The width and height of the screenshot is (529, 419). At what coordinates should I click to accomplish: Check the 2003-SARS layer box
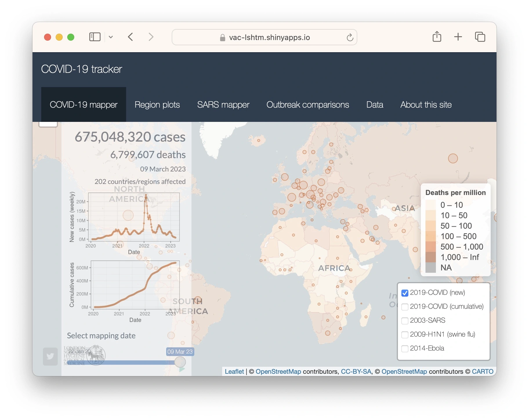[405, 321]
